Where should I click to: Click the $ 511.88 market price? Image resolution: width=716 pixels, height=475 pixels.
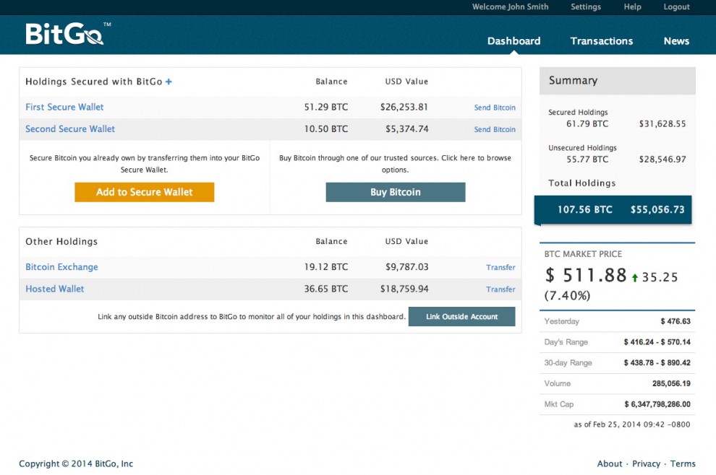pos(586,275)
